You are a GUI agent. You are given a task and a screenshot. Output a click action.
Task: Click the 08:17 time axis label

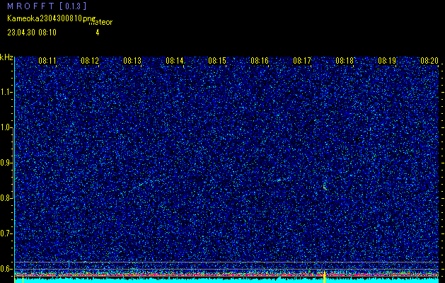pos(302,61)
